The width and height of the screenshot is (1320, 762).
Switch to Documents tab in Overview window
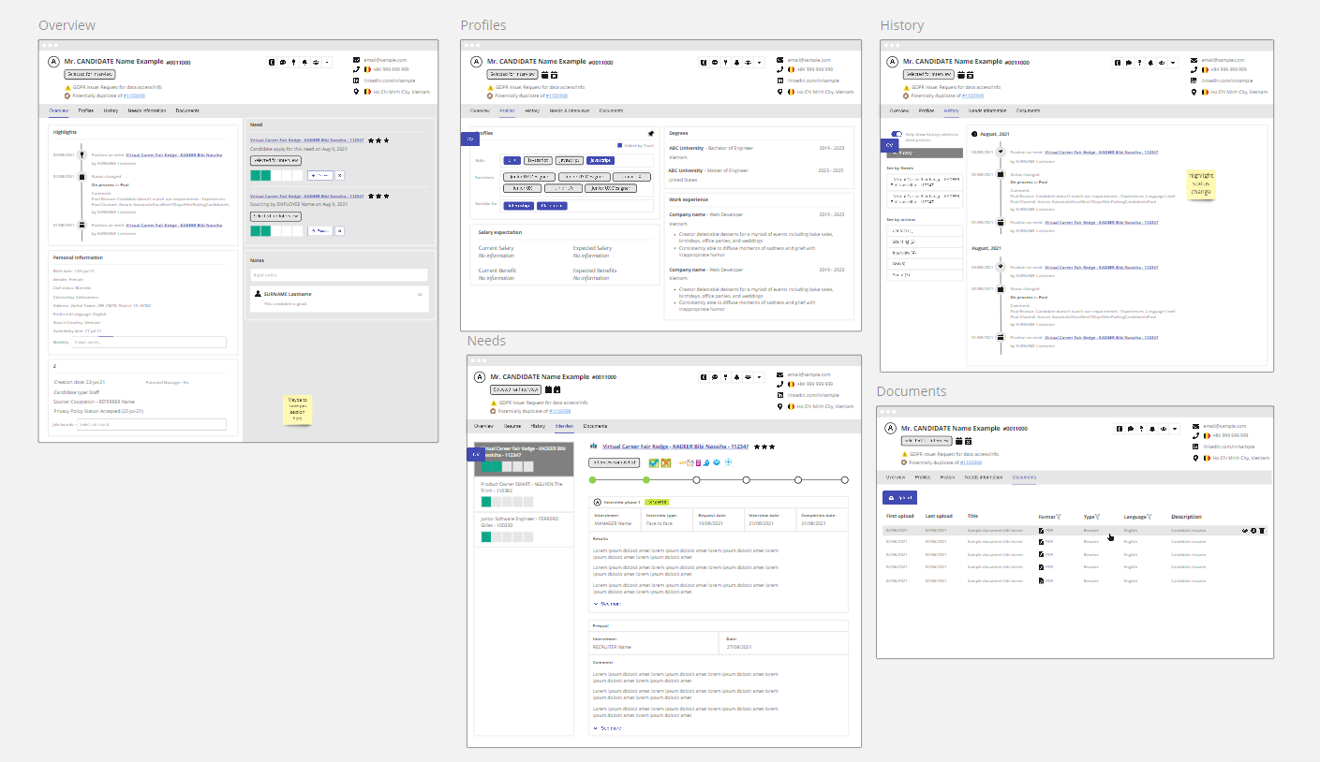[187, 110]
